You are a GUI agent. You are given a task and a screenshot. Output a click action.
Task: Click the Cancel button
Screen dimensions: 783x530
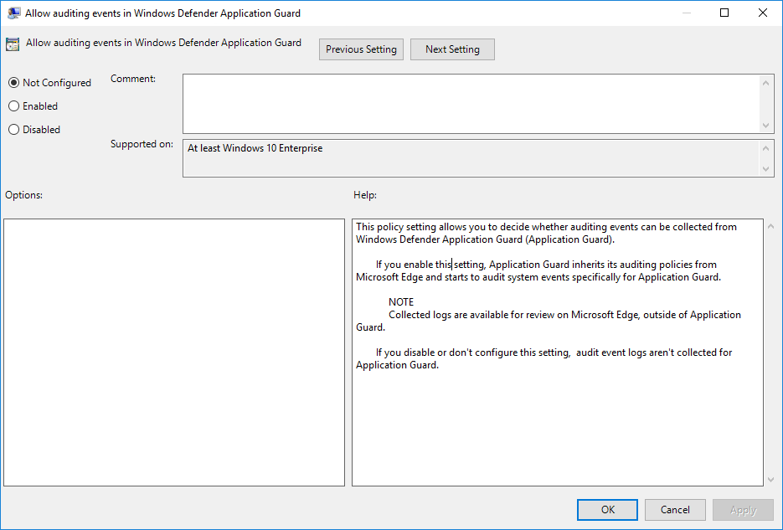[x=675, y=510]
